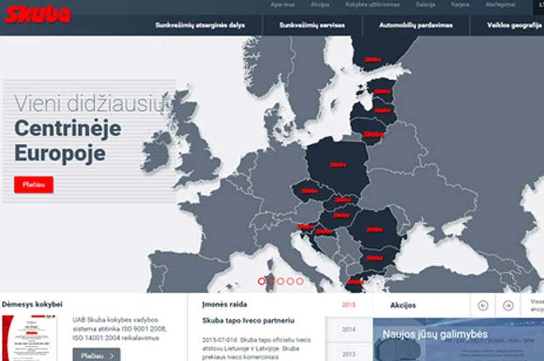
Task: Open the ISO certificate thumbnail
Action: pos(29,338)
